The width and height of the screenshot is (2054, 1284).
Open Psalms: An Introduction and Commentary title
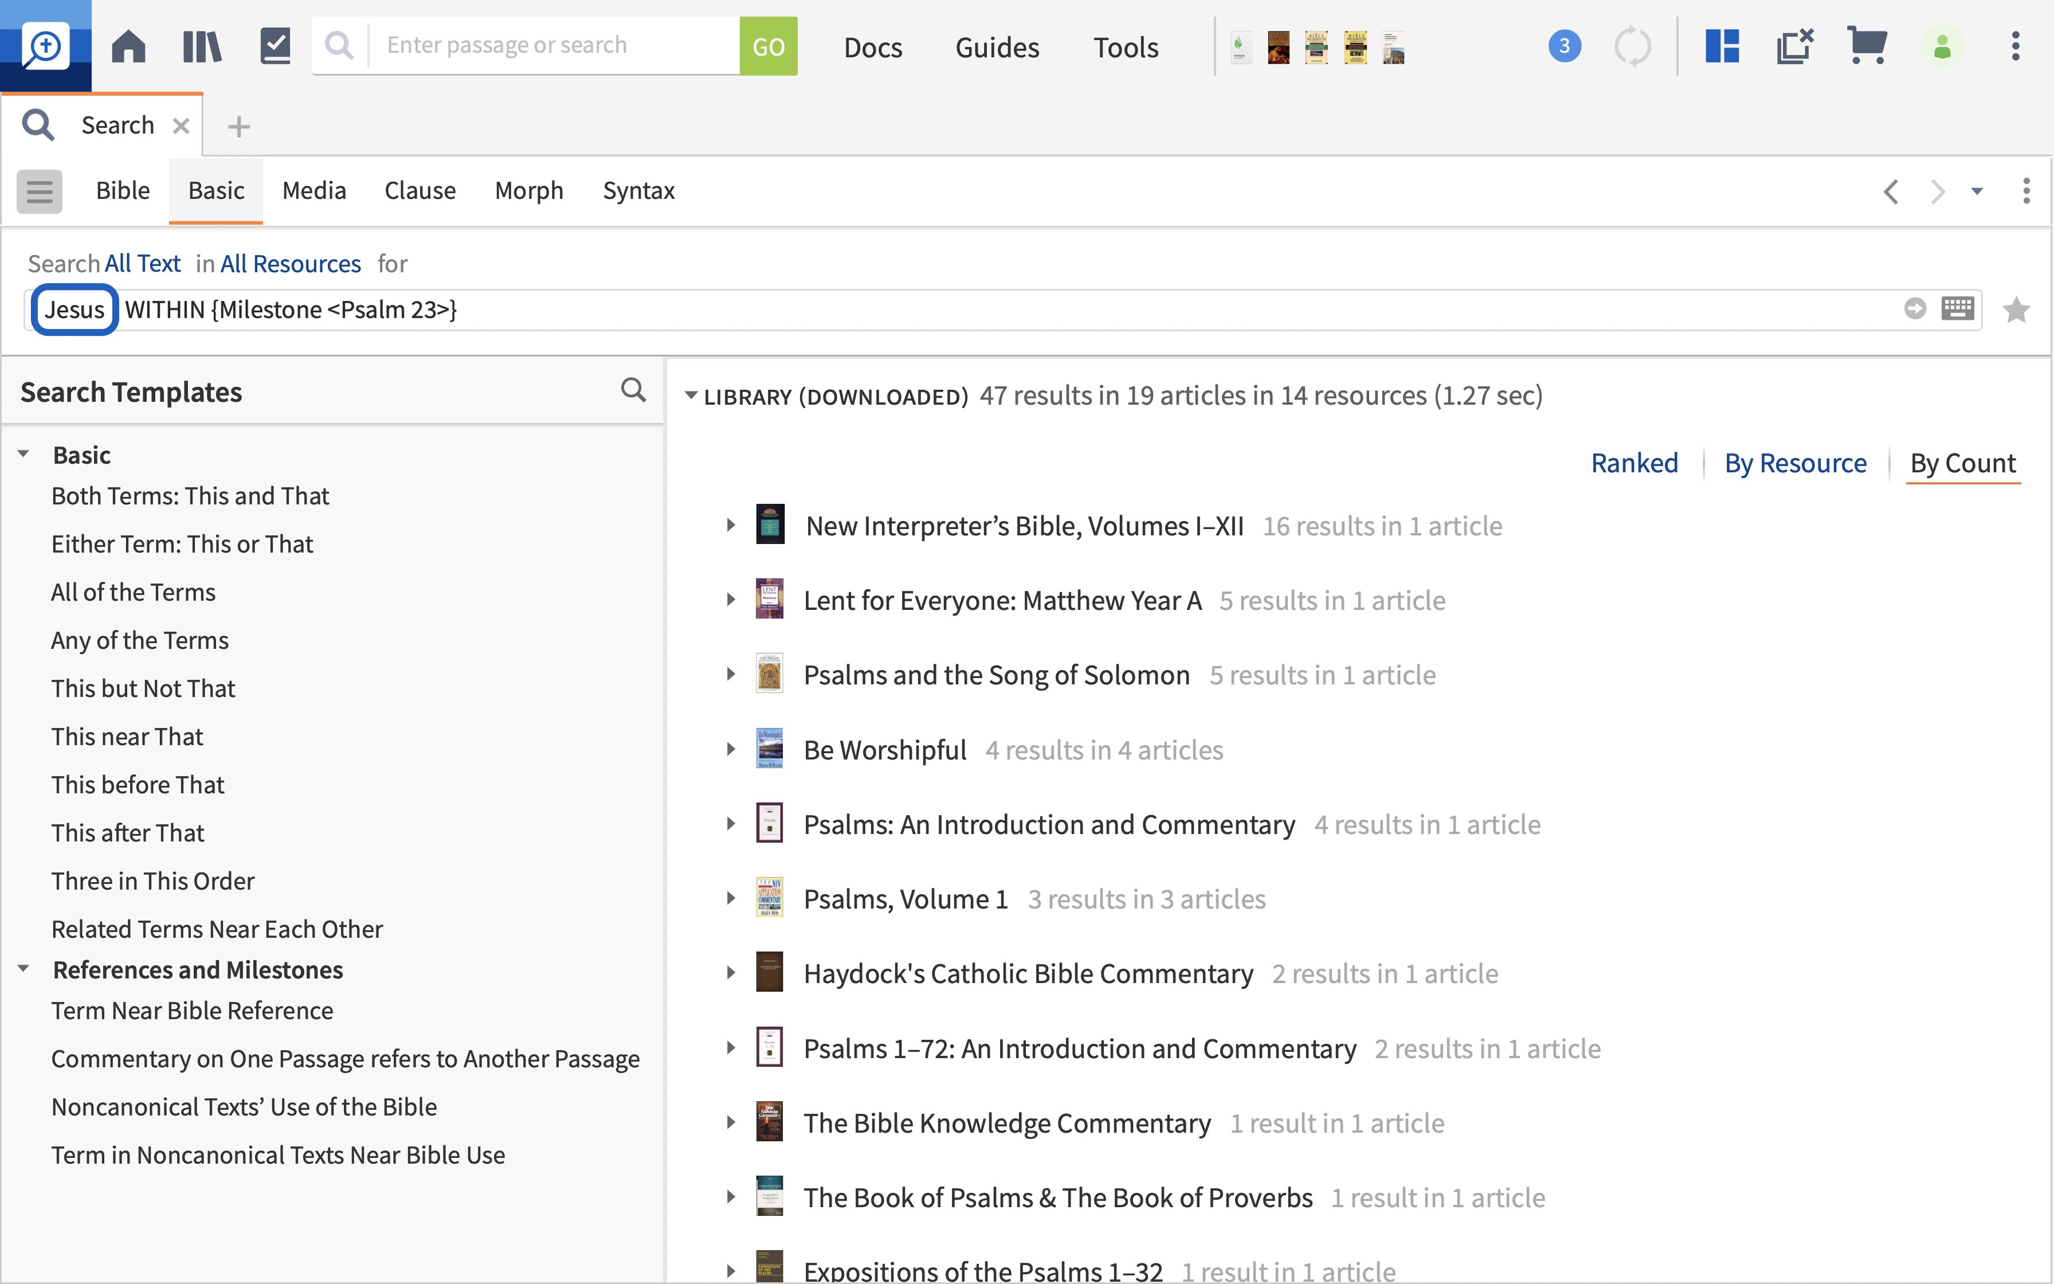pos(1049,825)
